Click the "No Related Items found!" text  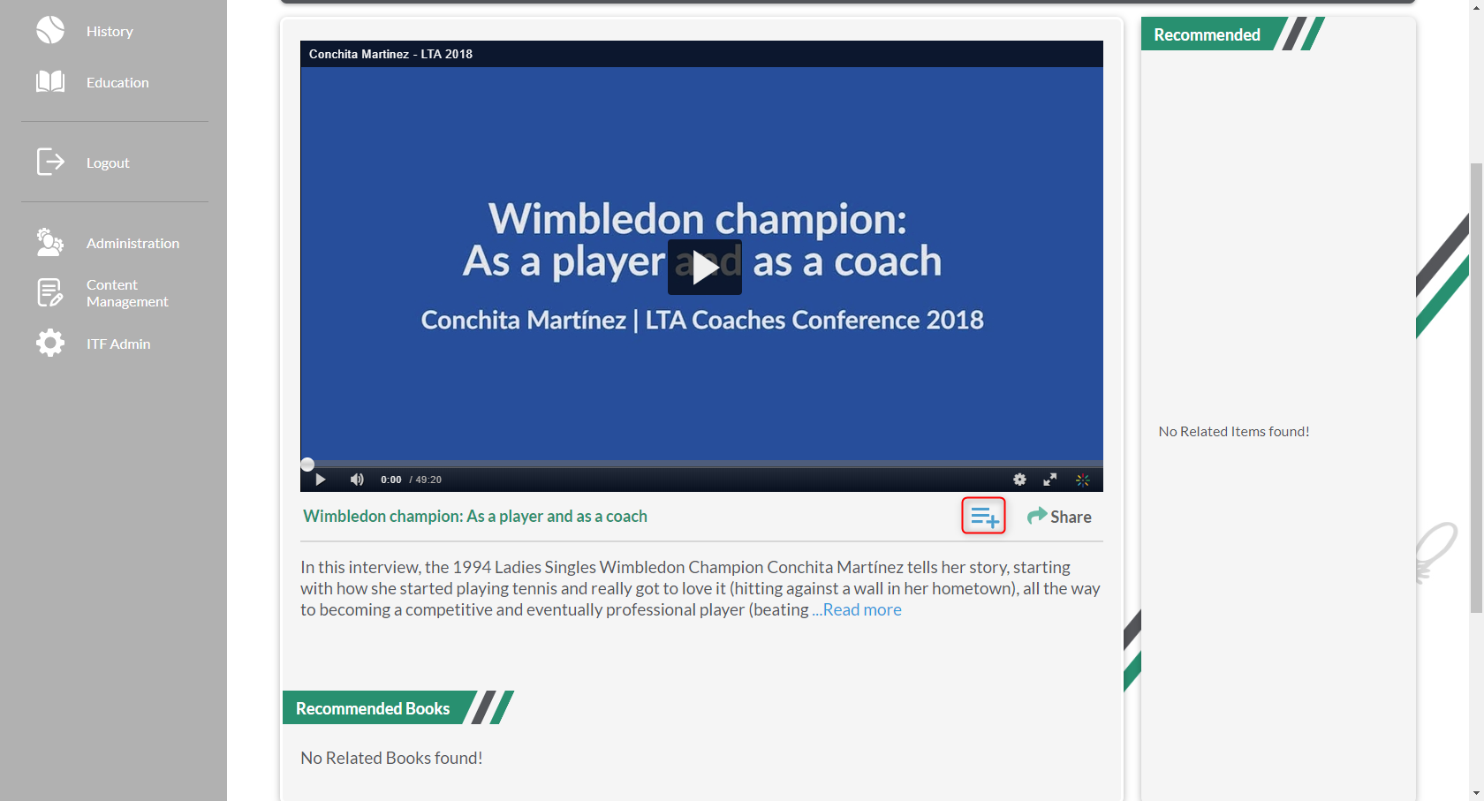point(1234,431)
